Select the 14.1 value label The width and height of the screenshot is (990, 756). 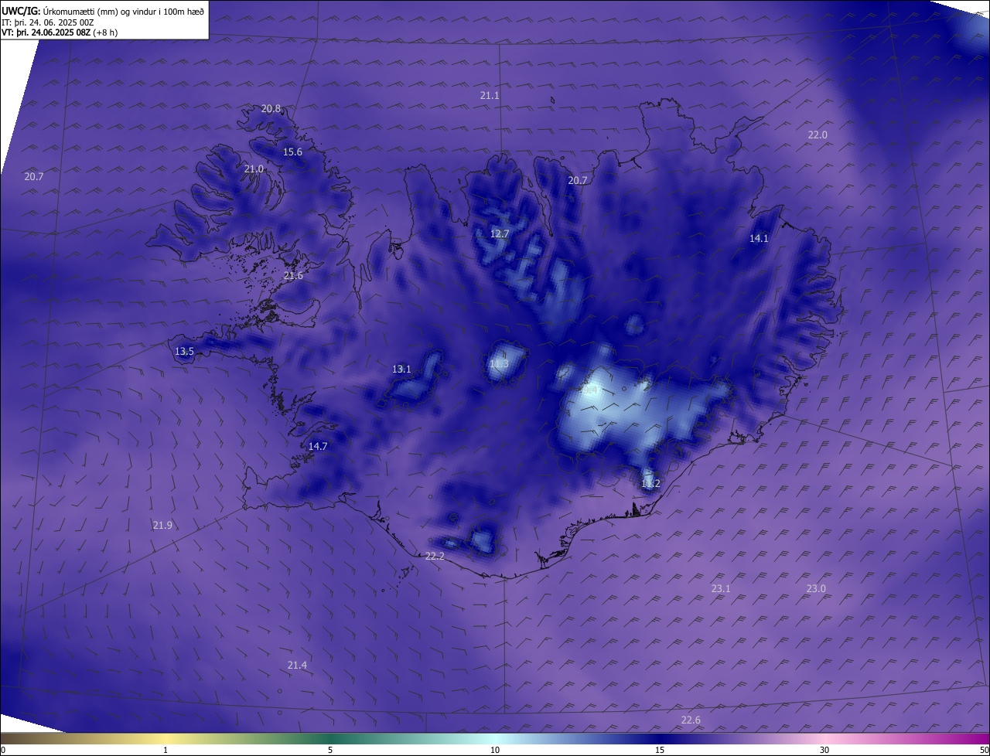click(x=759, y=239)
